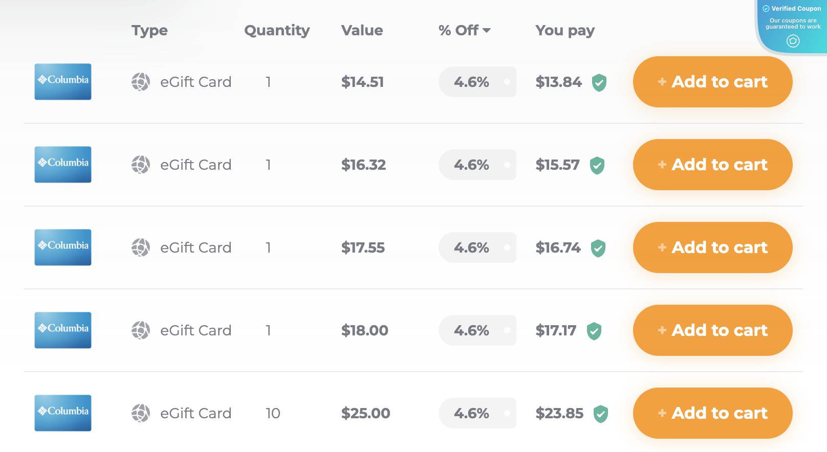
Task: Click the green shield next to $23.85
Action: (x=600, y=413)
